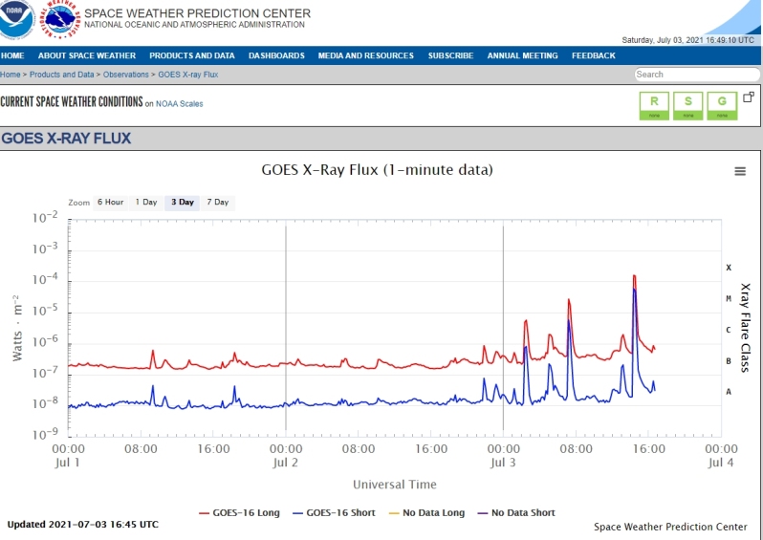Screen dimensions: 763x540
Task: Switch zoom to 1 Day
Action: coord(145,203)
